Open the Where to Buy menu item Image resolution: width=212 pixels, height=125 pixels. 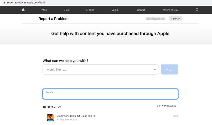[x=170, y=10]
